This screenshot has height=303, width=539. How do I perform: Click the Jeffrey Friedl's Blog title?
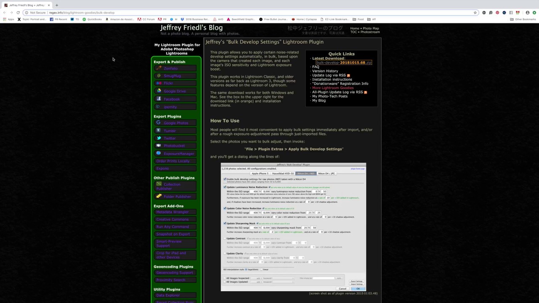(x=192, y=28)
